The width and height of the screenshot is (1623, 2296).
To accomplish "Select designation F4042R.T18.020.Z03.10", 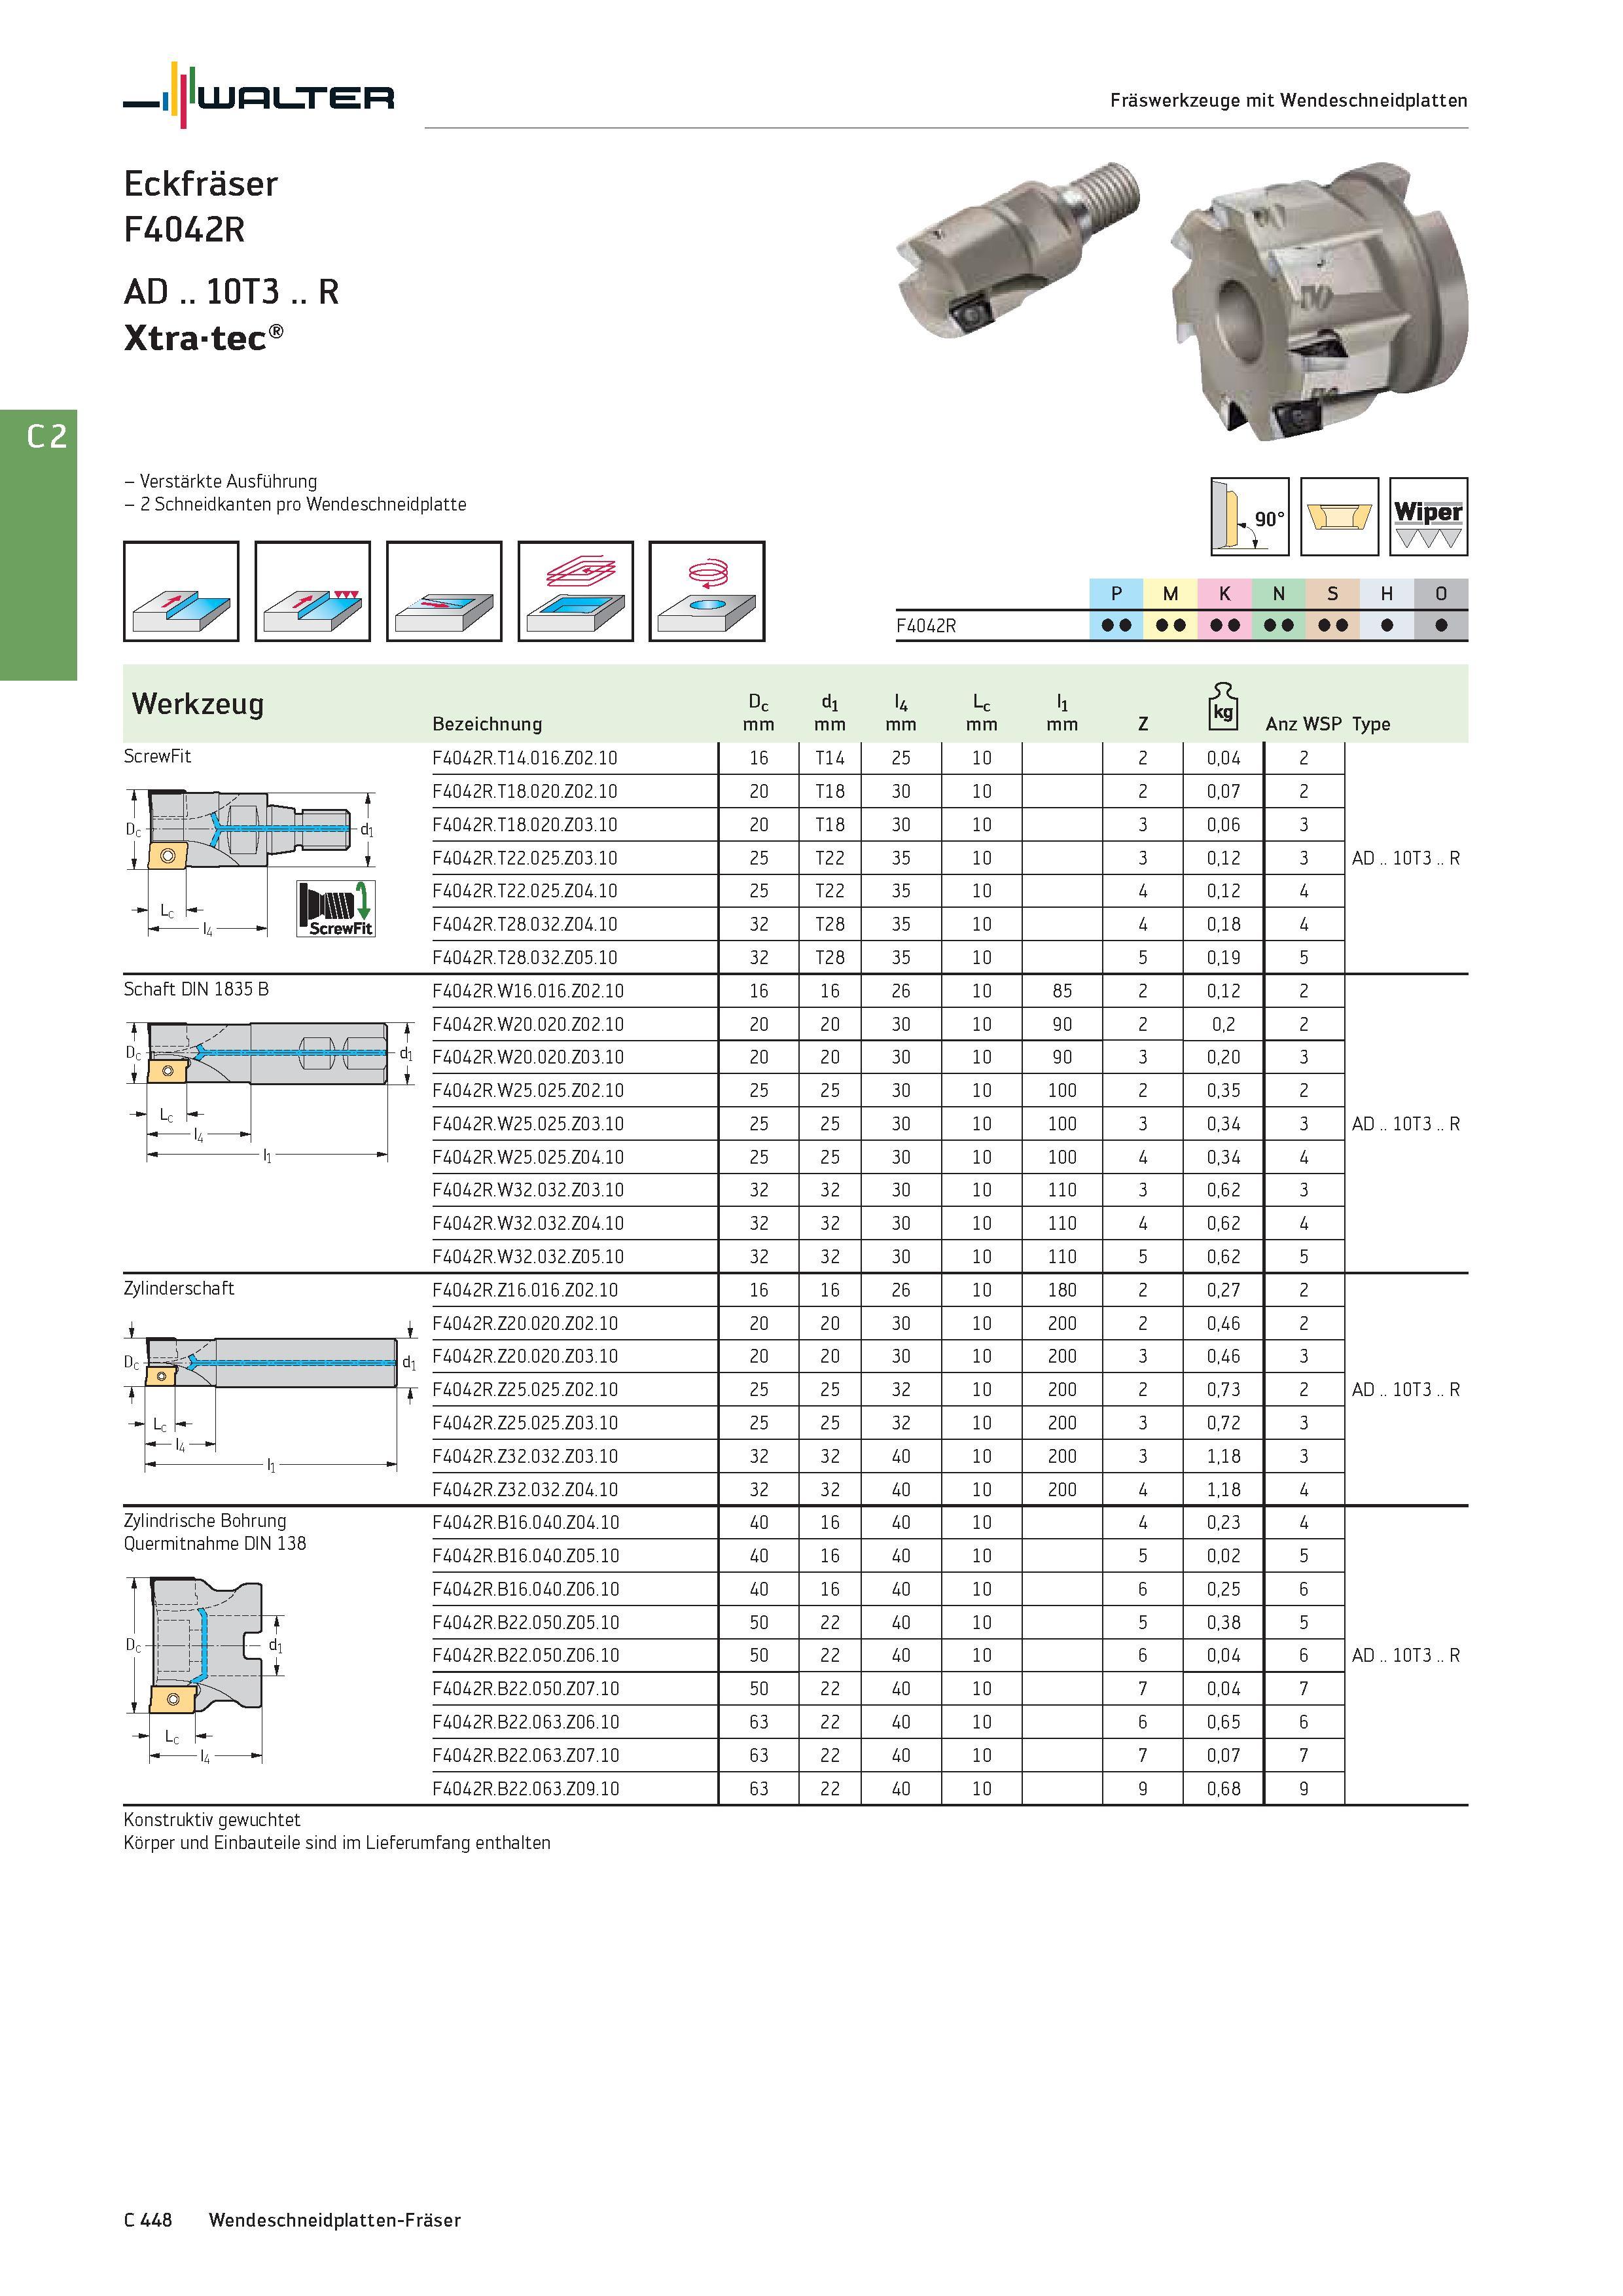I will pos(525,825).
